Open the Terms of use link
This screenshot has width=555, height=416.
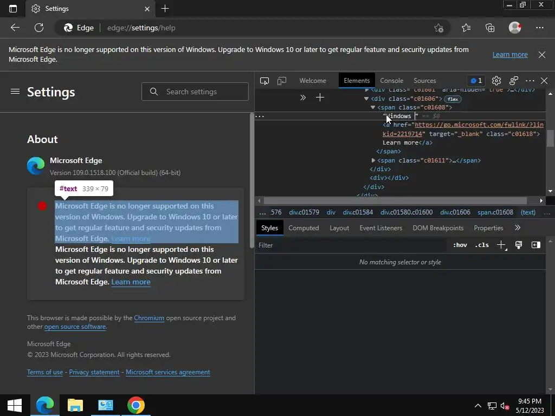45,372
